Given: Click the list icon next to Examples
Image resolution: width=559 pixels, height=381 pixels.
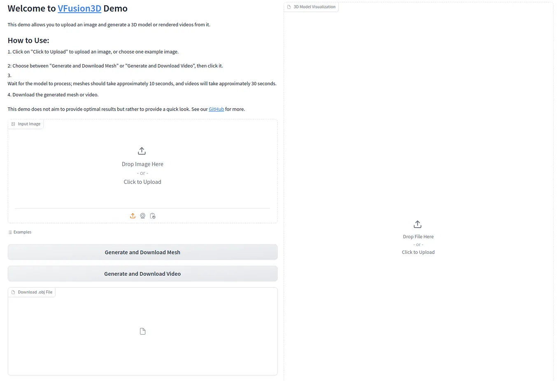Looking at the screenshot, I should [9, 232].
